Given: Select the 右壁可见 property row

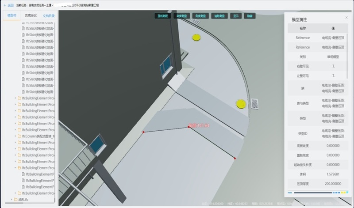Looking at the screenshot, I should tap(318, 66).
